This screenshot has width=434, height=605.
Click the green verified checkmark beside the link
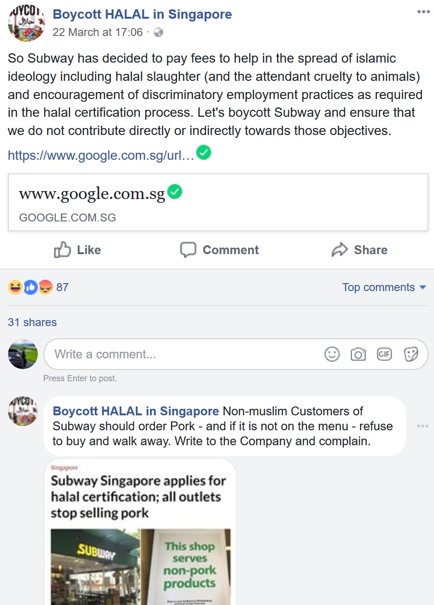point(204,152)
